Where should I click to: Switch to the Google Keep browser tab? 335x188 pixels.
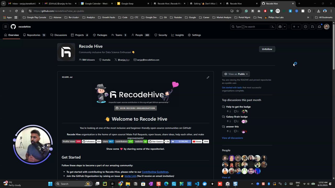pyautogui.click(x=133, y=4)
